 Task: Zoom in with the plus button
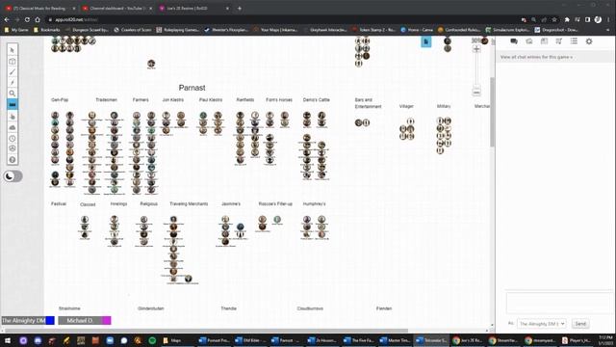[476, 49]
